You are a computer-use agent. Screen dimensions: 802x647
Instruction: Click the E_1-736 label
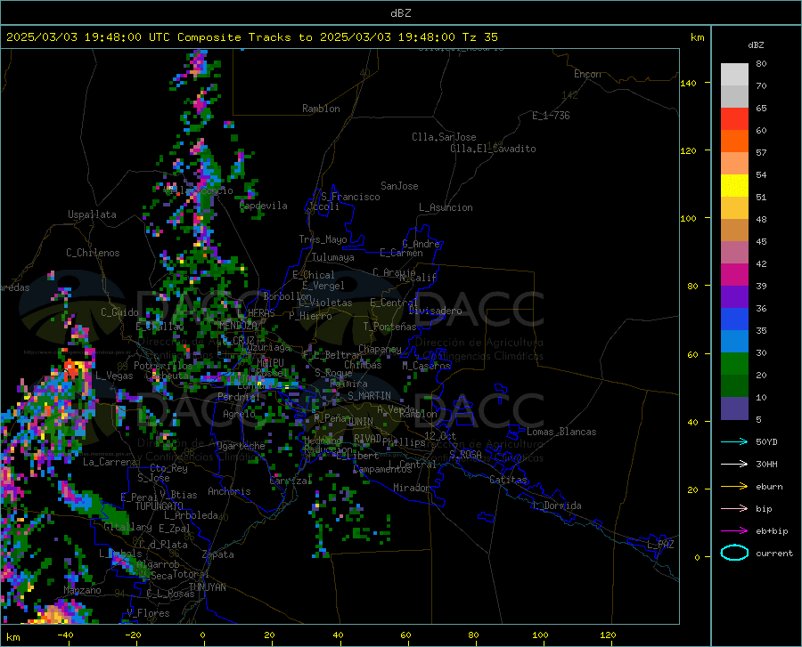point(551,116)
